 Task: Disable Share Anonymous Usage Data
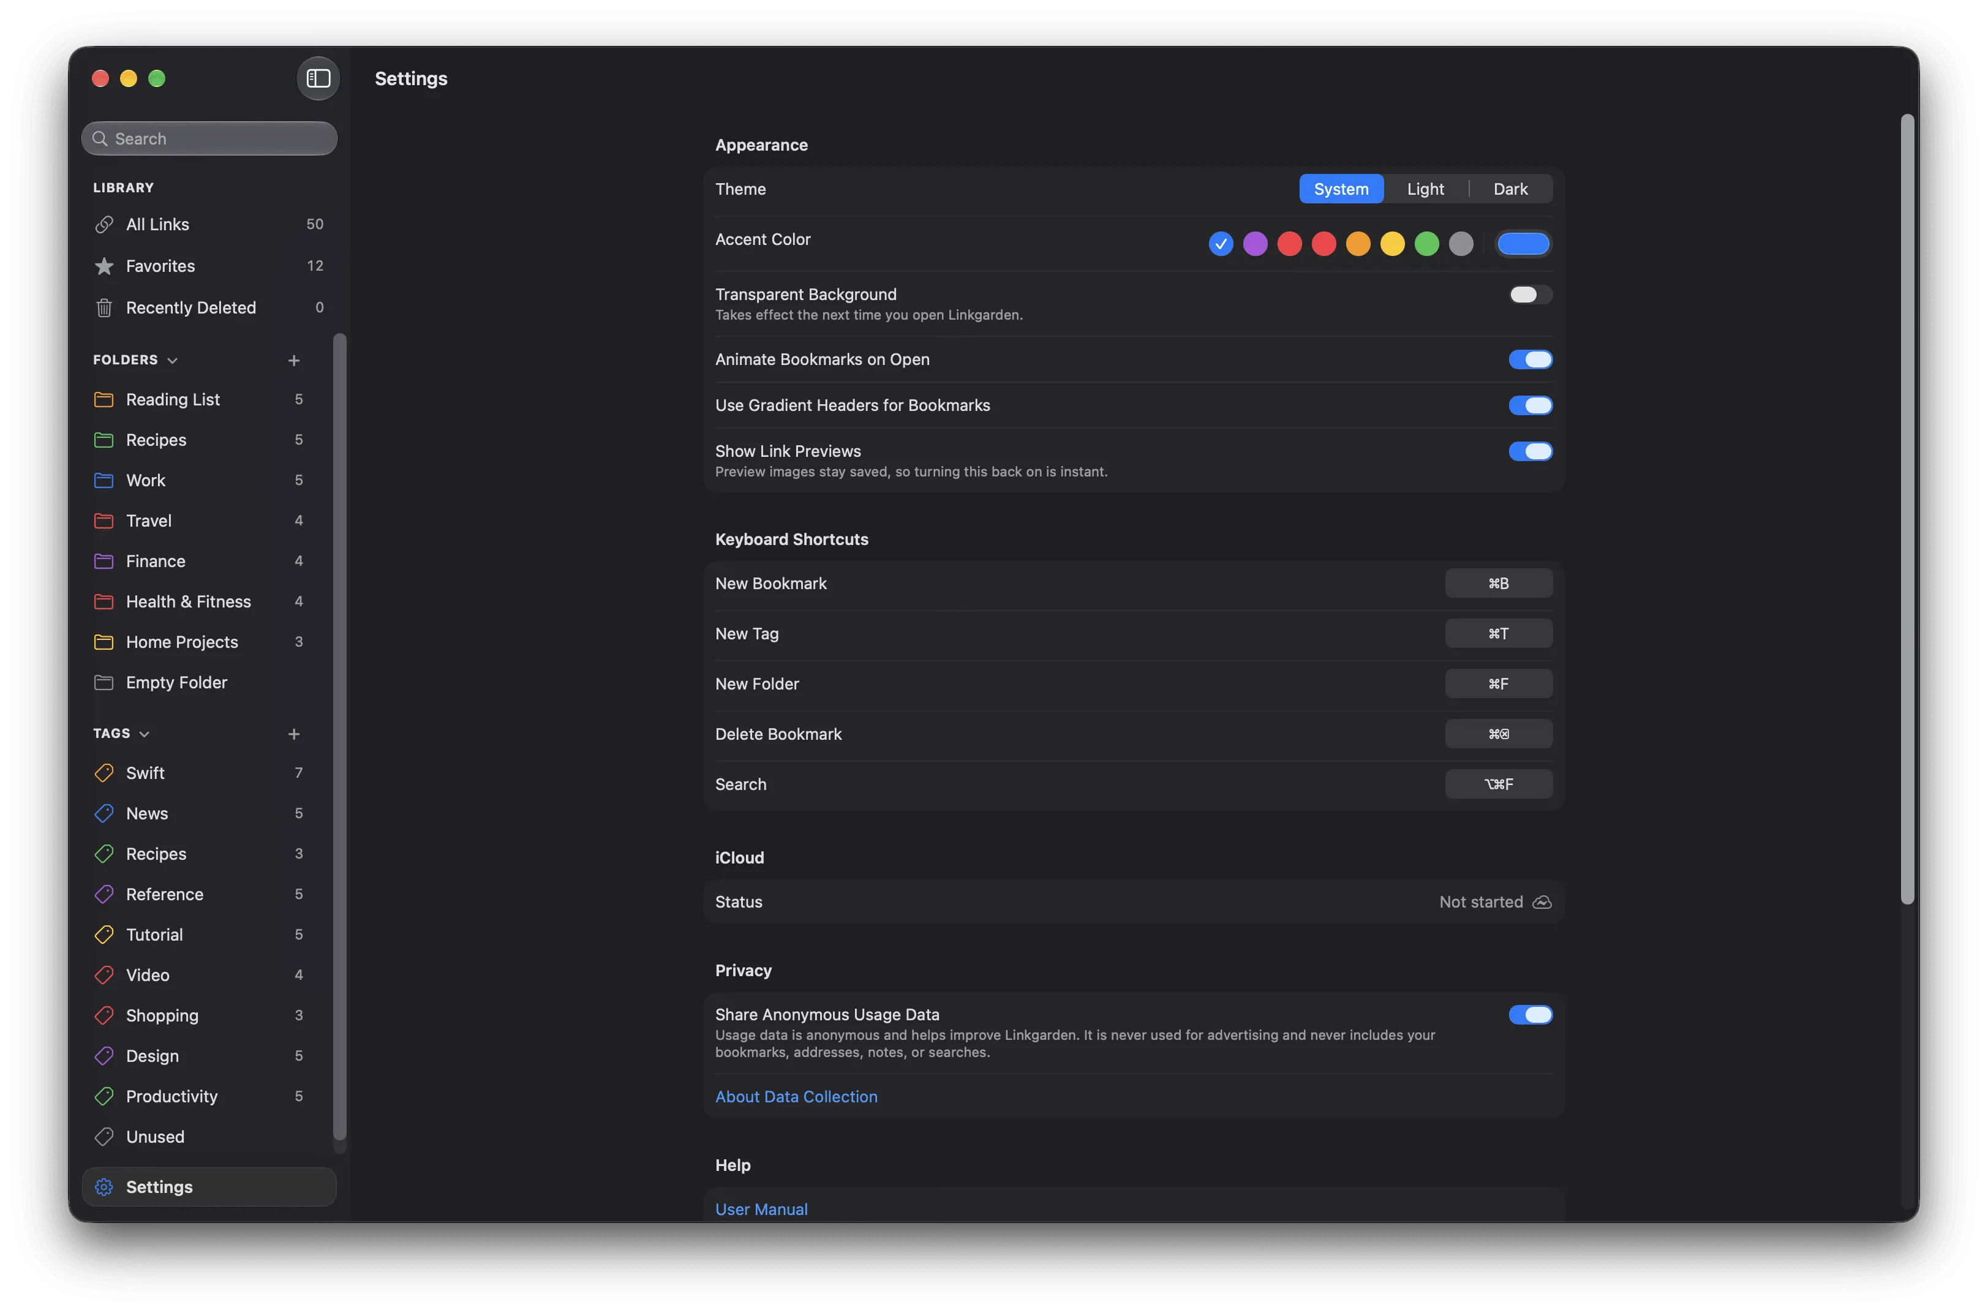1530,1015
